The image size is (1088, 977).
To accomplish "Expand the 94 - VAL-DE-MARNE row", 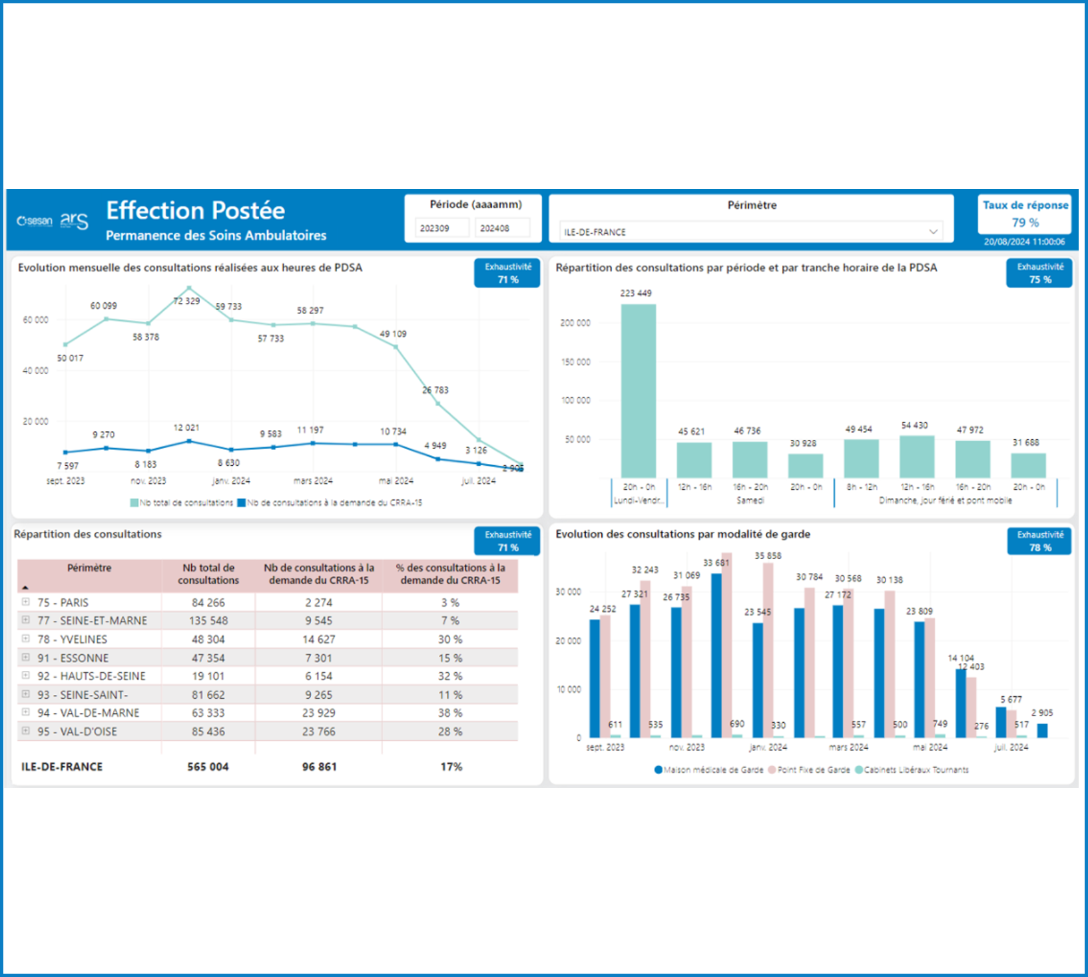I will [25, 711].
